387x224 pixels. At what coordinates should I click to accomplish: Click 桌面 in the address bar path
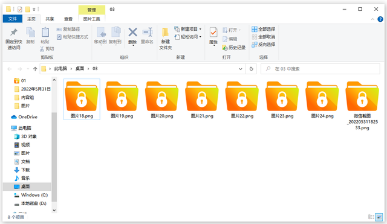[x=80, y=68]
